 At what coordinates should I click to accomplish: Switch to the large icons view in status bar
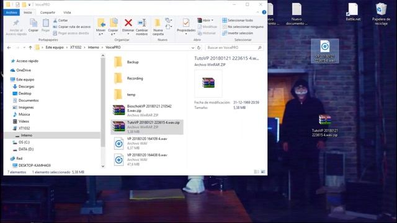(263, 172)
